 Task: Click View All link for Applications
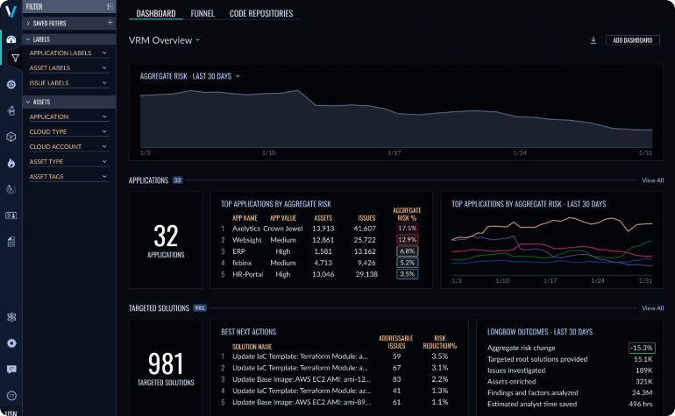[652, 180]
